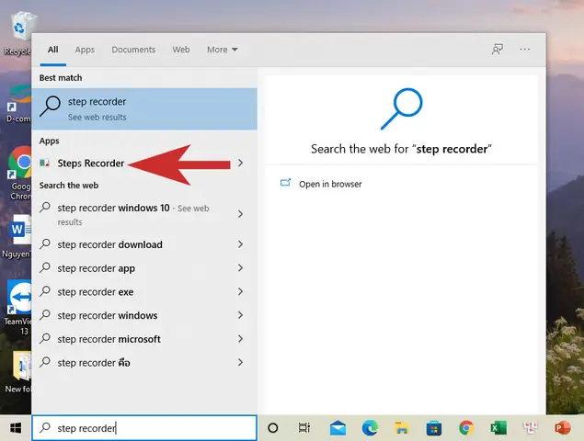Open the three-dots options menu
The height and width of the screenshot is (441, 584).
[x=525, y=49]
